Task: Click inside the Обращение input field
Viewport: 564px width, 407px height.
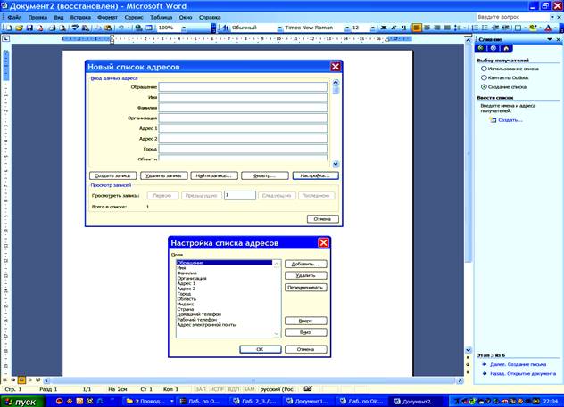Action: (243, 87)
